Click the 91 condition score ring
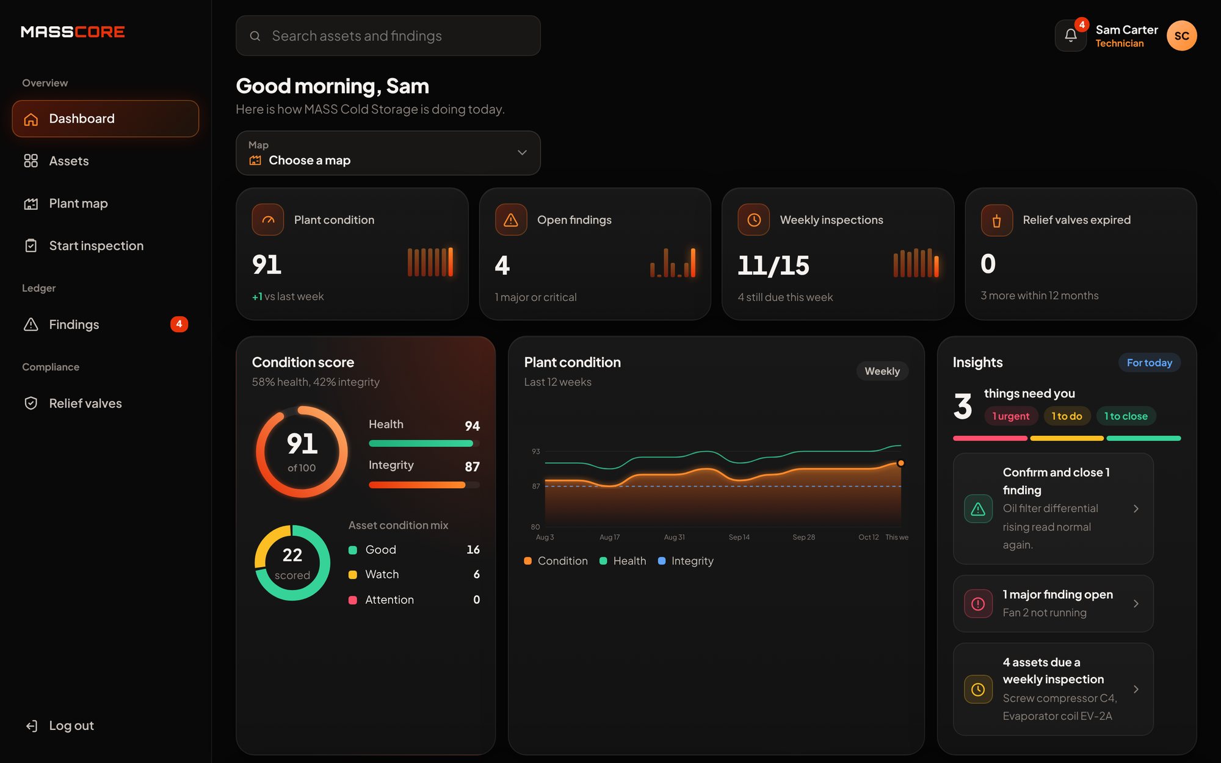The image size is (1221, 763). tap(302, 452)
